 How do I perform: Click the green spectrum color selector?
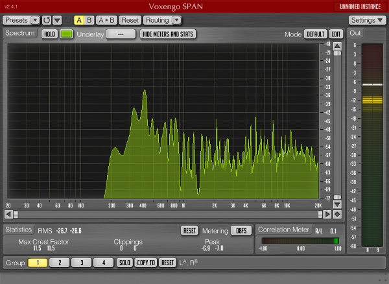[67, 34]
